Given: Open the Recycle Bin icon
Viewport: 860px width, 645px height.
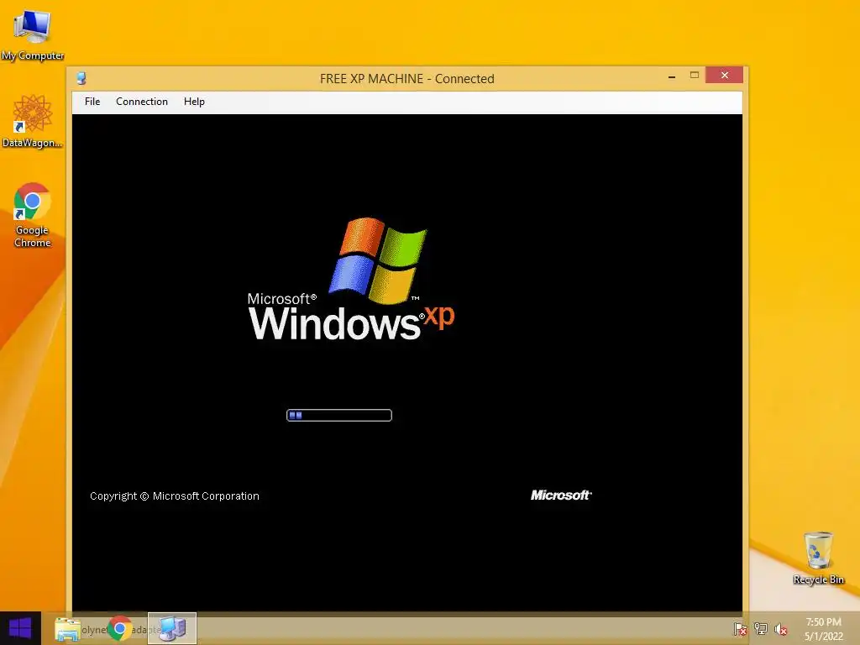Looking at the screenshot, I should [818, 558].
